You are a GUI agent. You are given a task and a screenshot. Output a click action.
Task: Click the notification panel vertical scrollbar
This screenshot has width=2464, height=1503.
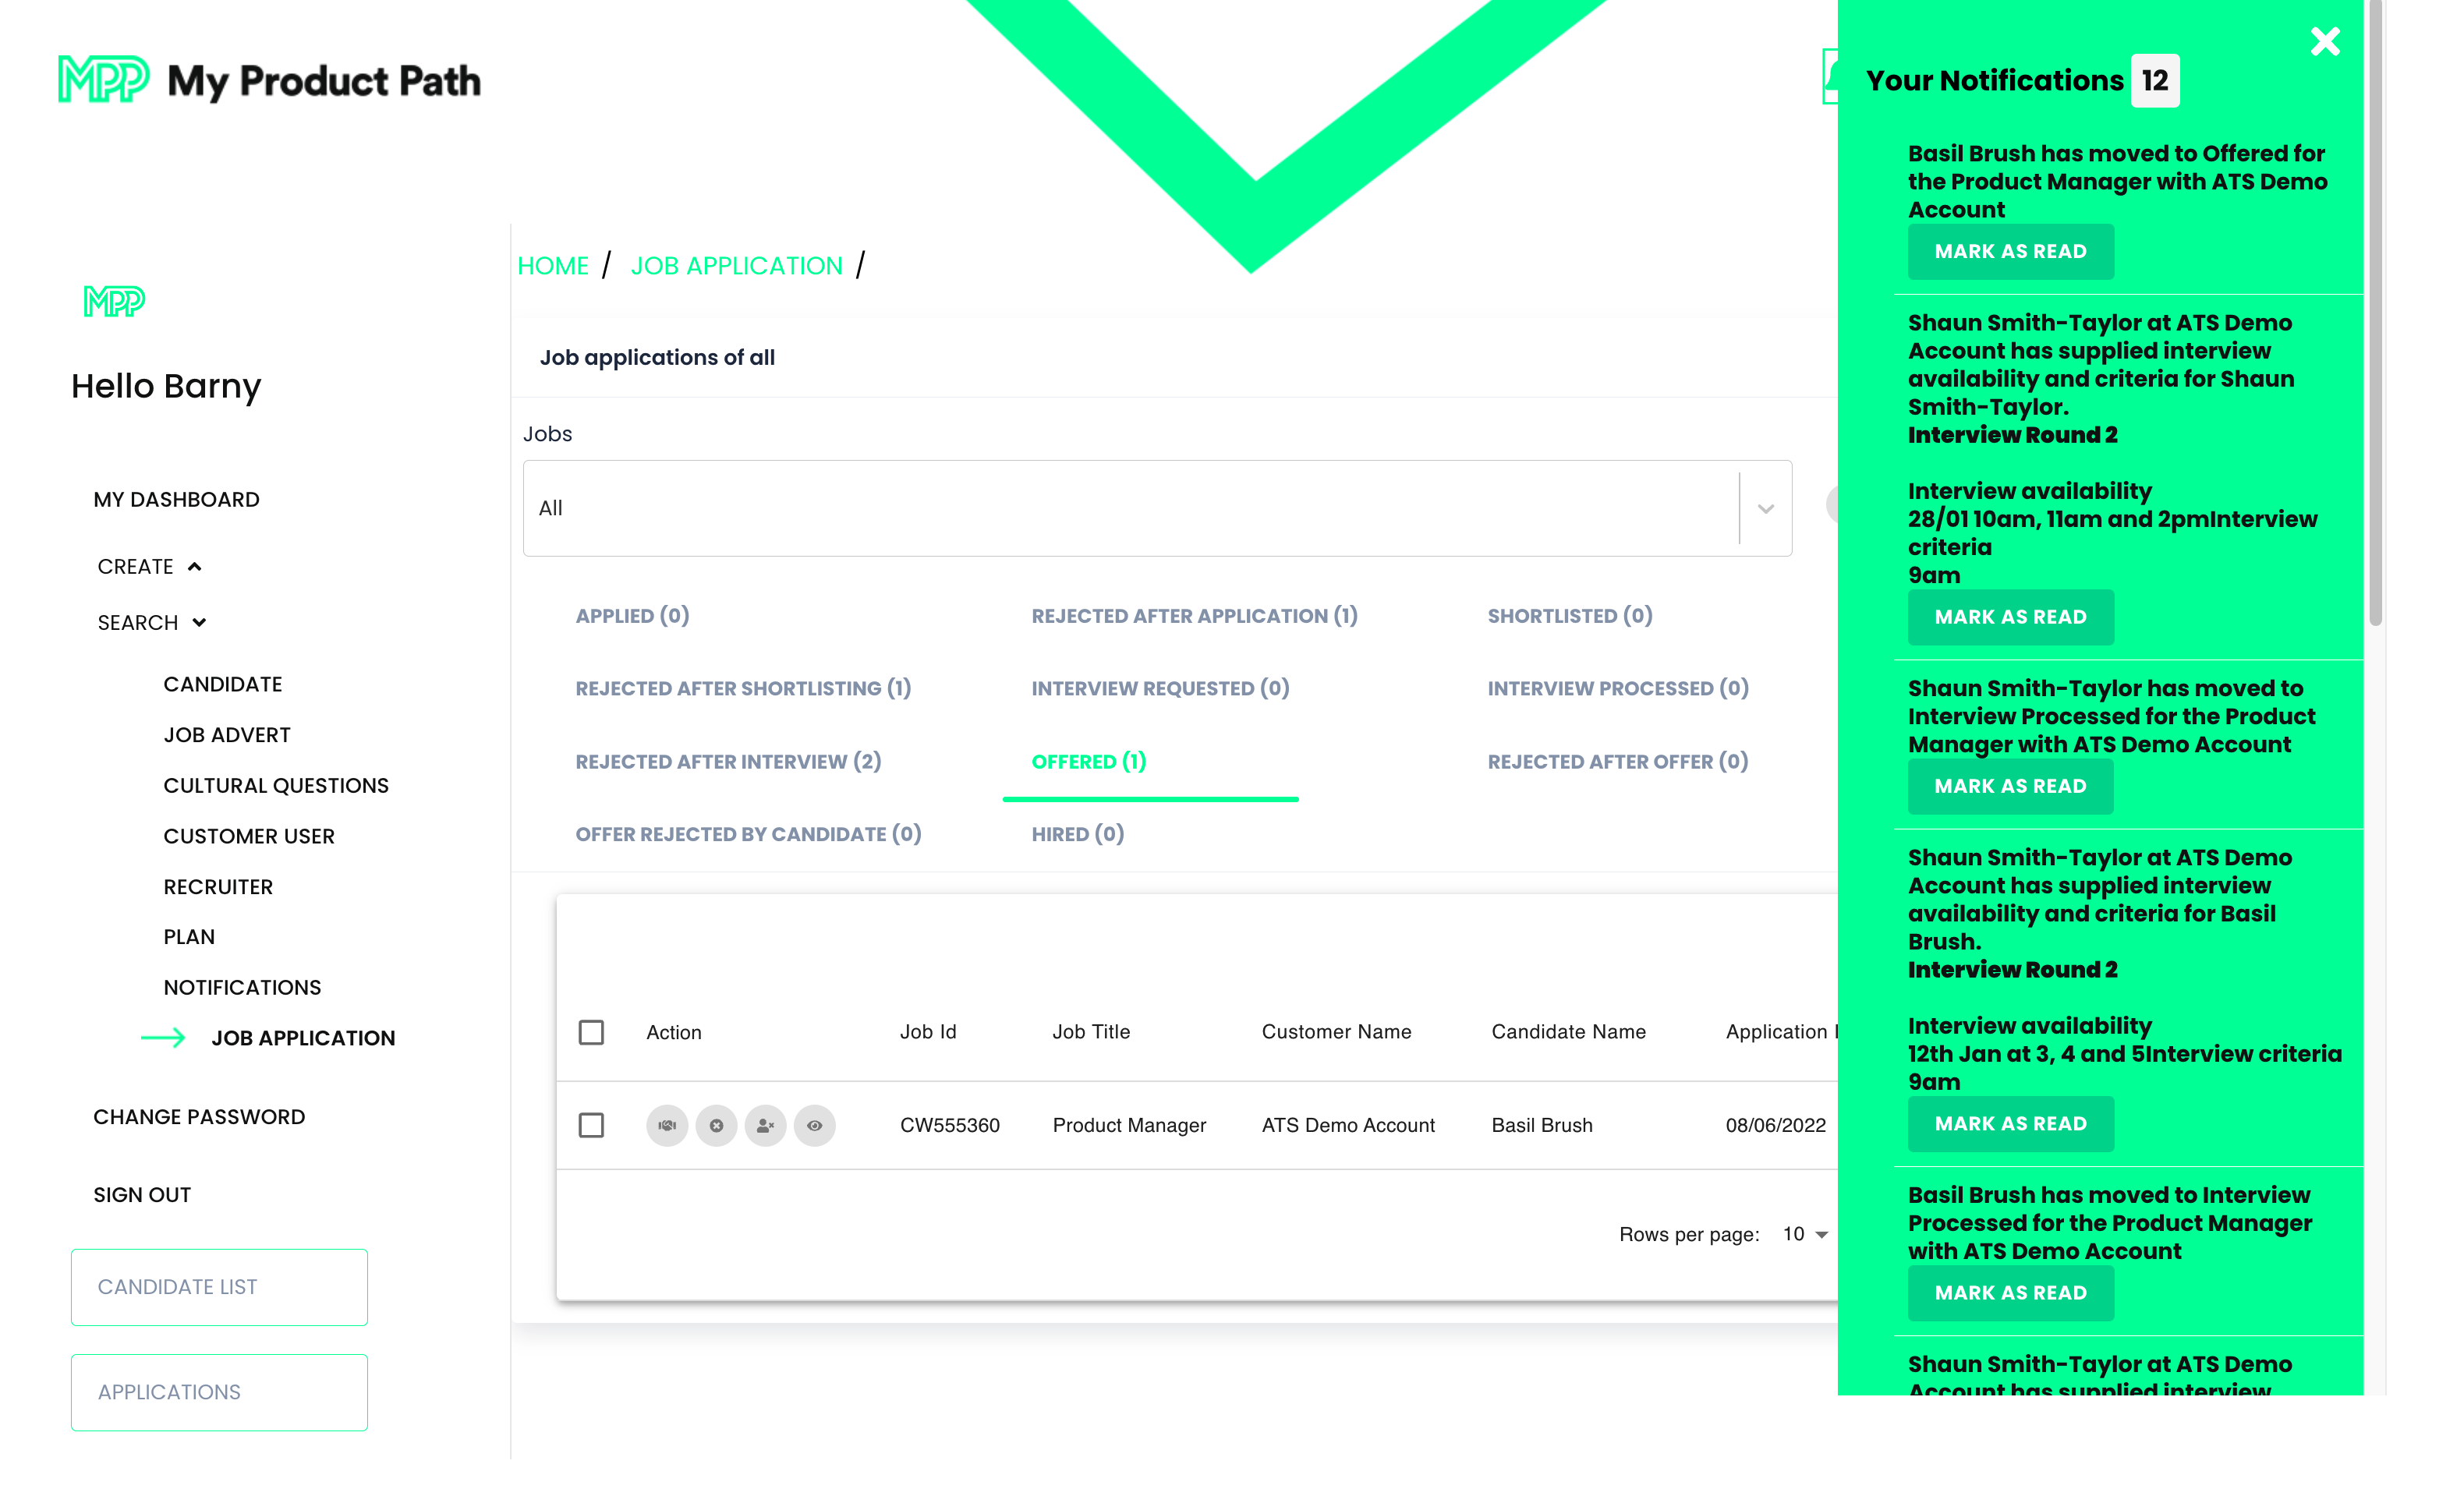click(2375, 314)
